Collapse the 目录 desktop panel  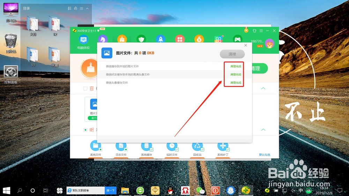coord(87,8)
